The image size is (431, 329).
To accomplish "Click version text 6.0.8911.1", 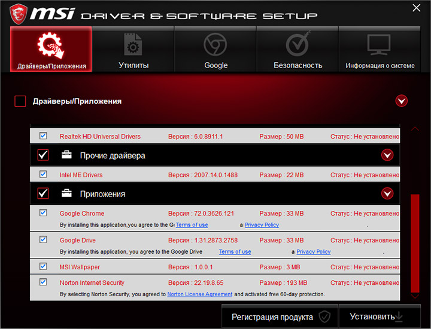I will 209,137.
